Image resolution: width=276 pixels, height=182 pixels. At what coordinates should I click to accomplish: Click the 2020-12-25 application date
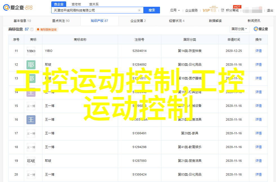(234, 51)
